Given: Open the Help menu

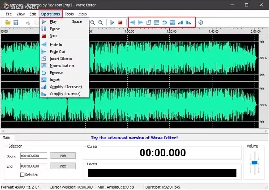Looking at the screenshot, I should (82, 14).
